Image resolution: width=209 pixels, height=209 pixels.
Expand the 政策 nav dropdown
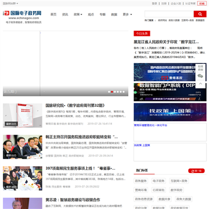tap(78, 15)
